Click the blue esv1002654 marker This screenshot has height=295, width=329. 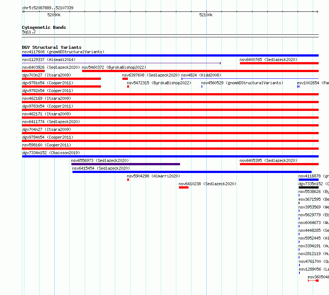(298, 87)
